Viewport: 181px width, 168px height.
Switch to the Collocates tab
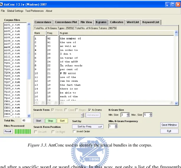(x=117, y=22)
